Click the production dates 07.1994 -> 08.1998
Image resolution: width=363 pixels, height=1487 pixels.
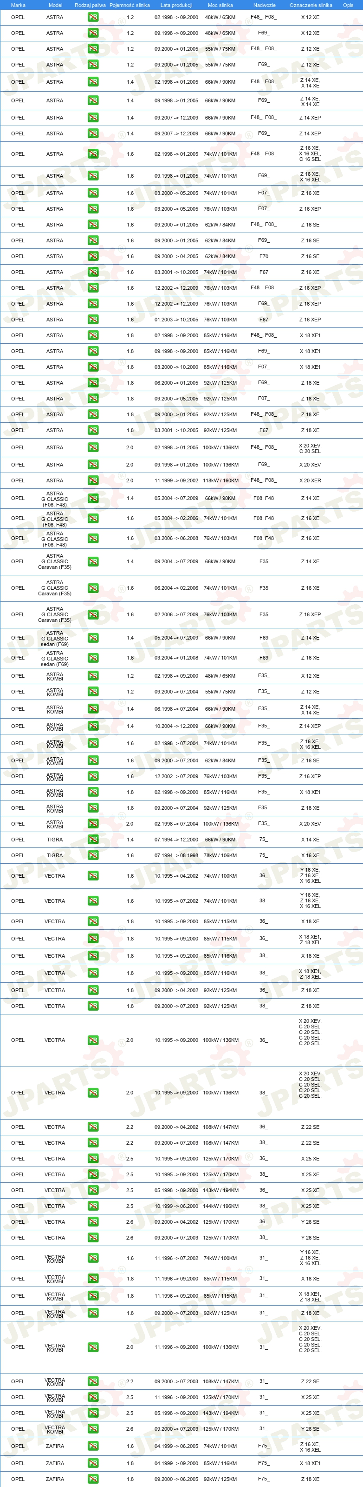coord(176,855)
